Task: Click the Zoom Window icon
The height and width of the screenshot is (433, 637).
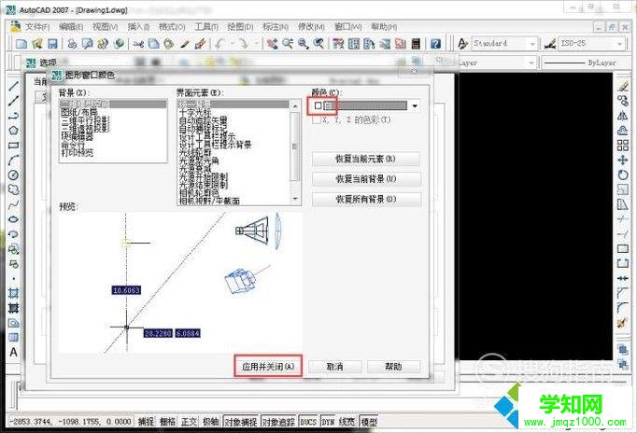Action: point(303,44)
